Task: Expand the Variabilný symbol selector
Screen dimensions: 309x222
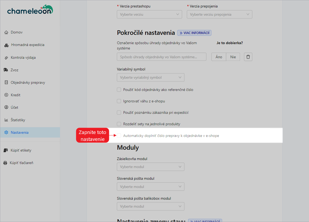Action: coord(151,77)
